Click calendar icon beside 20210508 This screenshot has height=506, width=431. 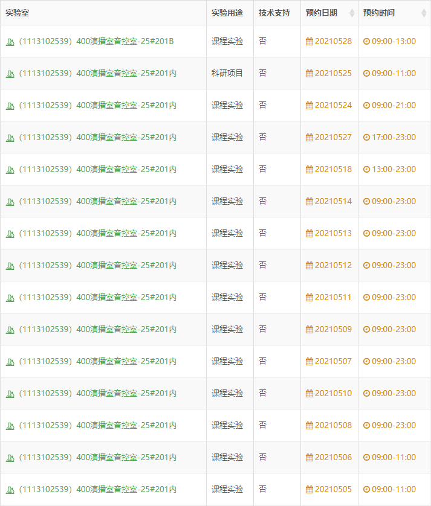pos(309,425)
